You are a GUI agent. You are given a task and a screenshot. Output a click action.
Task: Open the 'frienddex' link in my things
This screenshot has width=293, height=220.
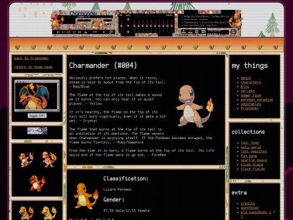point(250,109)
